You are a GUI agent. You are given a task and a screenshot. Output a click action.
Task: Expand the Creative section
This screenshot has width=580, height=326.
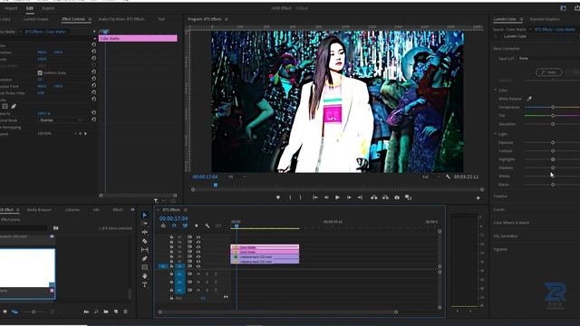coord(500,197)
